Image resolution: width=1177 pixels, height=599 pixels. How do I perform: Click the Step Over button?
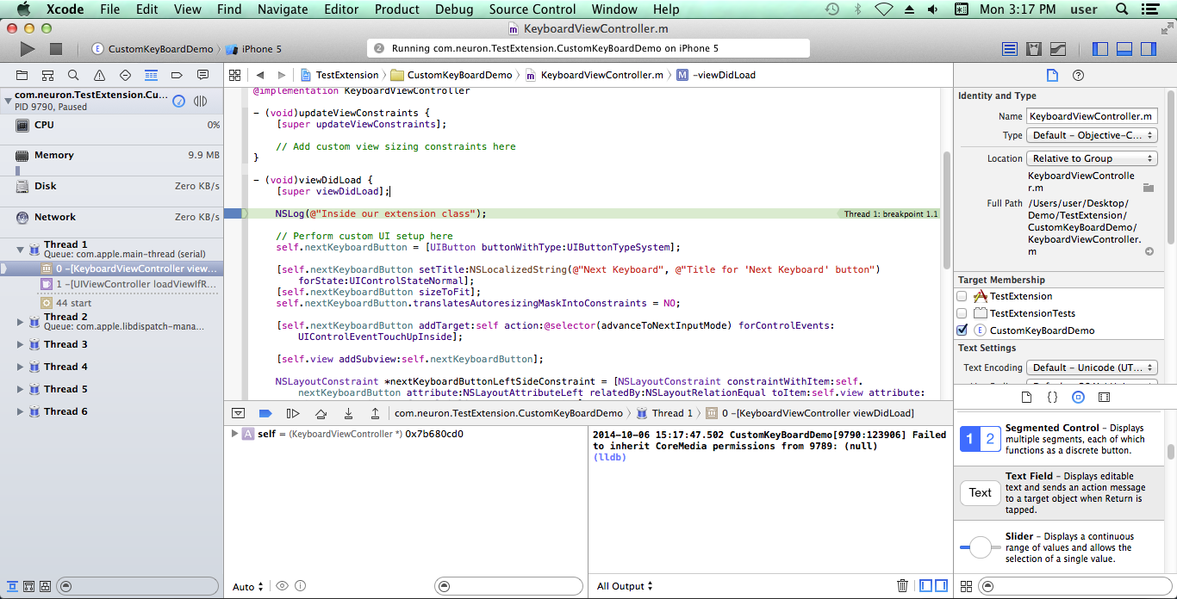(x=321, y=413)
